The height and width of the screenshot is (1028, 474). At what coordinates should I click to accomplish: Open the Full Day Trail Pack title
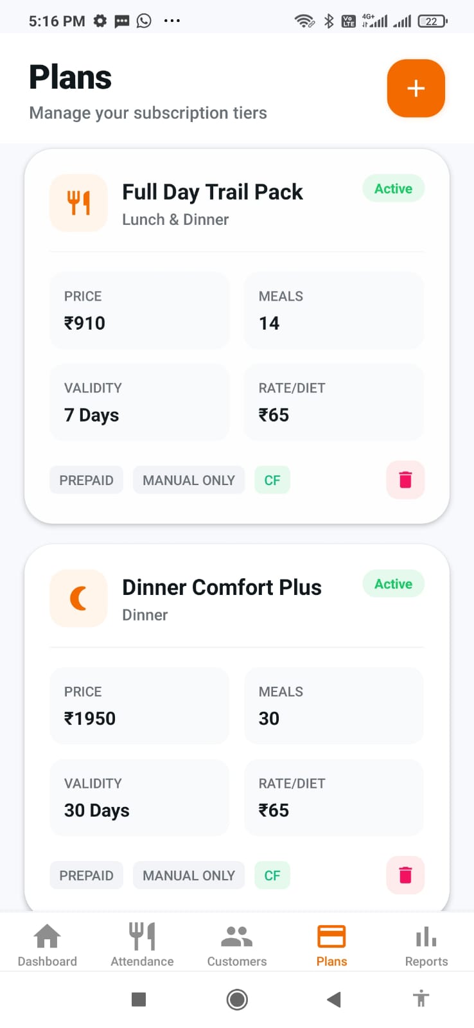click(x=213, y=192)
